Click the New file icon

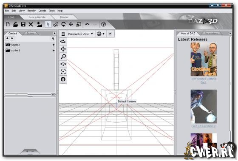(8, 24)
